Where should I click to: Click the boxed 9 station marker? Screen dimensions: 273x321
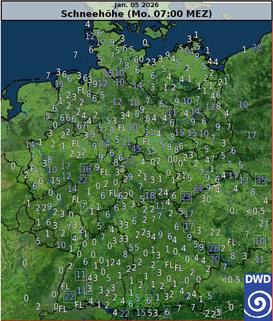201,247
